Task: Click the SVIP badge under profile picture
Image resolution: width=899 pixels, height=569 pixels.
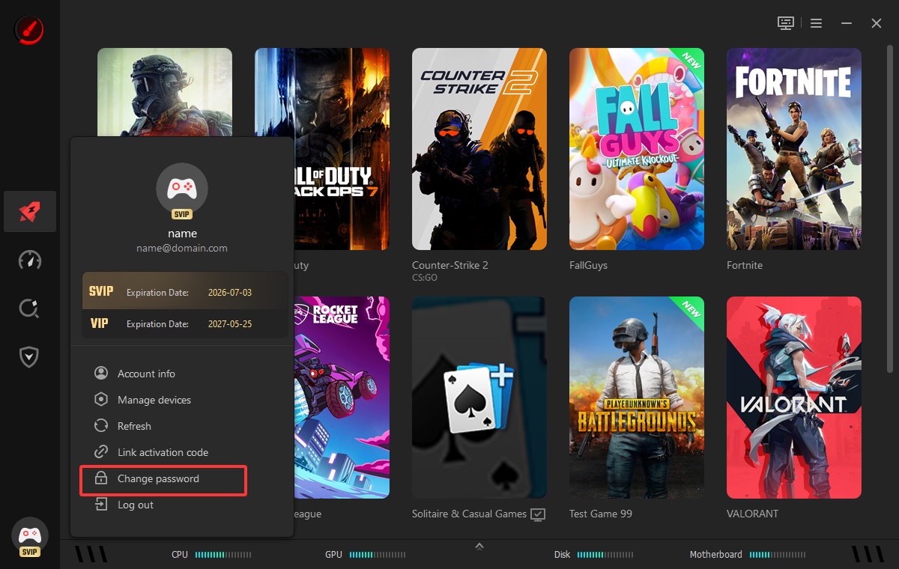Action: click(182, 214)
